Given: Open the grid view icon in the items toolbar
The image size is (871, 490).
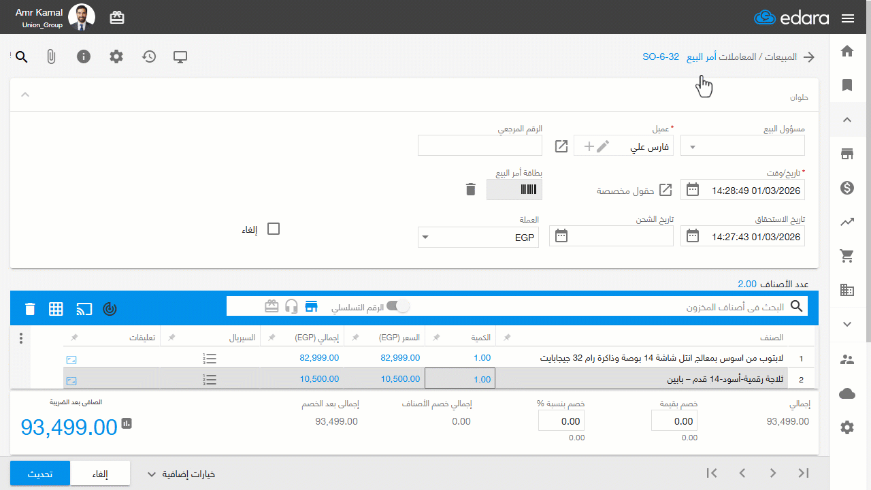Looking at the screenshot, I should pyautogui.click(x=56, y=309).
